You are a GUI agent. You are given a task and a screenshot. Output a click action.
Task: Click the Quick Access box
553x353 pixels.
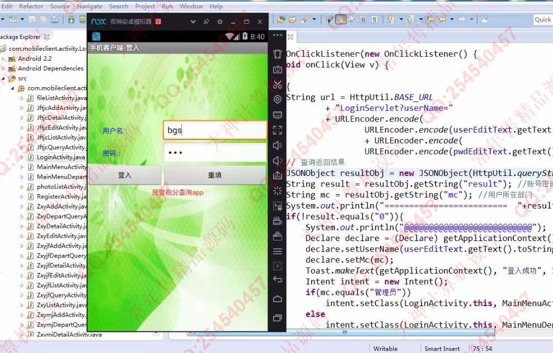[543, 19]
